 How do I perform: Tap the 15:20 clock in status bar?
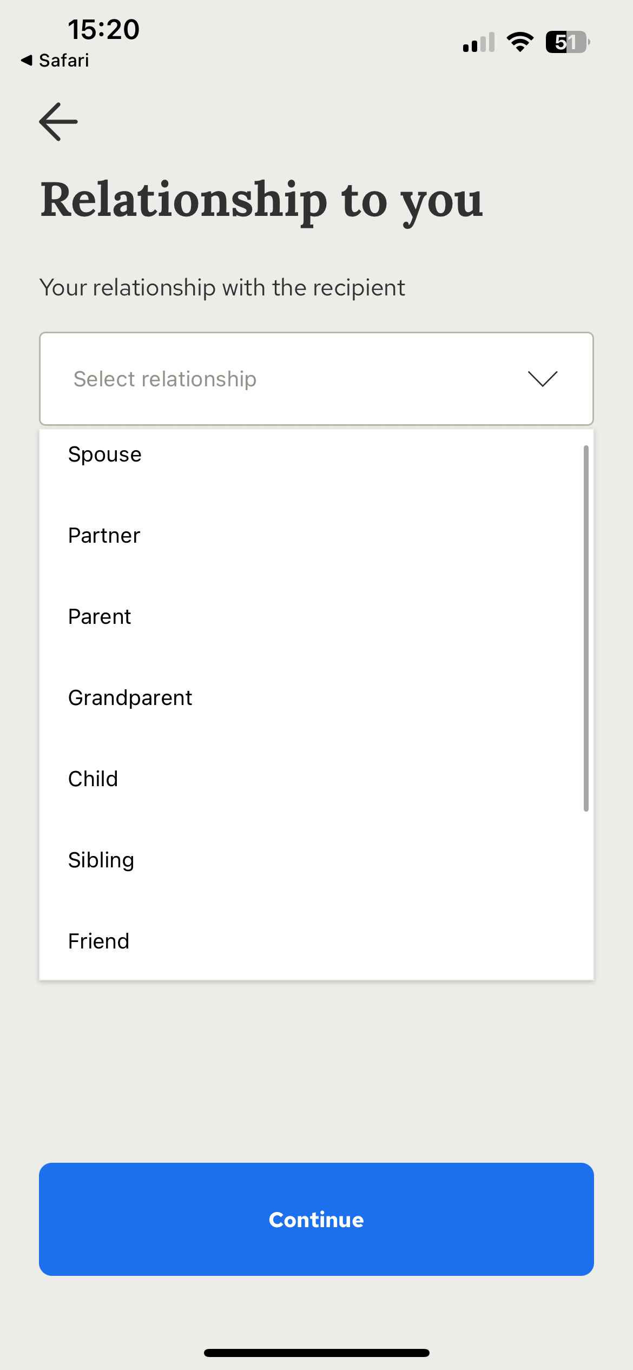(x=103, y=29)
